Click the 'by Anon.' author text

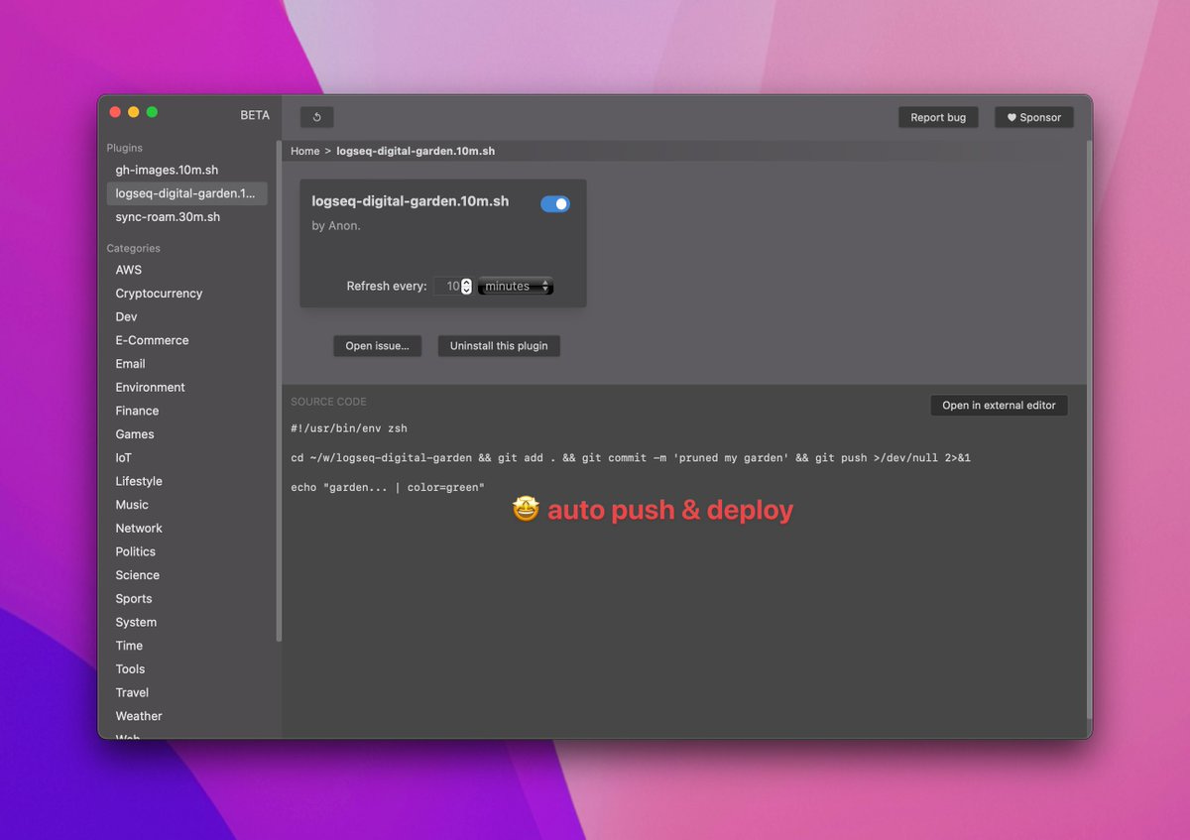coord(336,226)
